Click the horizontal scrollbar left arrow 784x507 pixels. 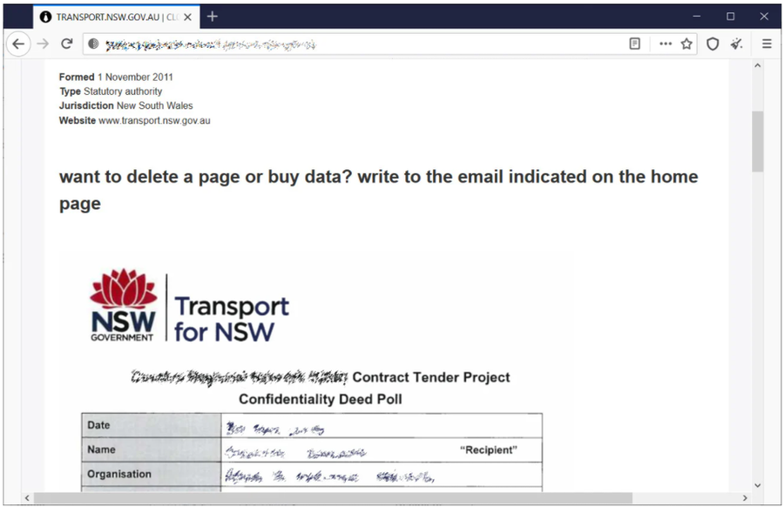tap(27, 498)
